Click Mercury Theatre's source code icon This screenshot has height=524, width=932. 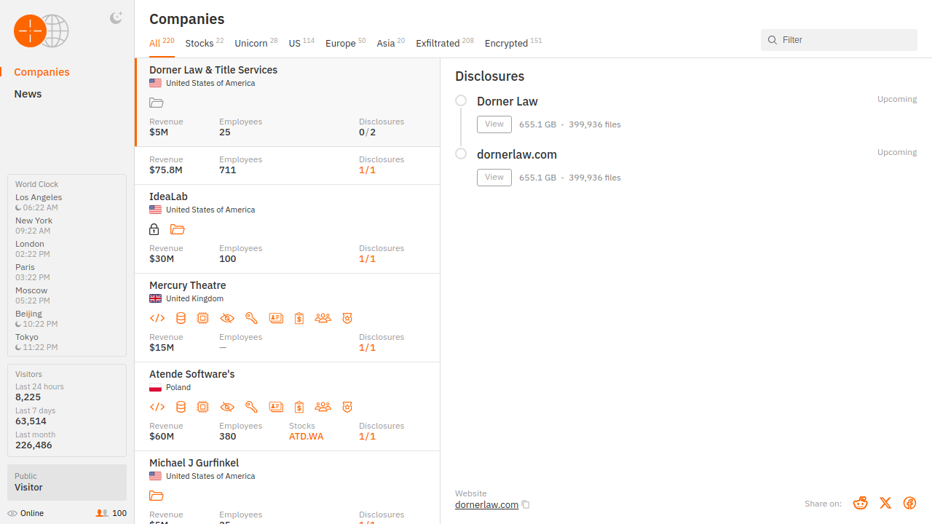[157, 318]
